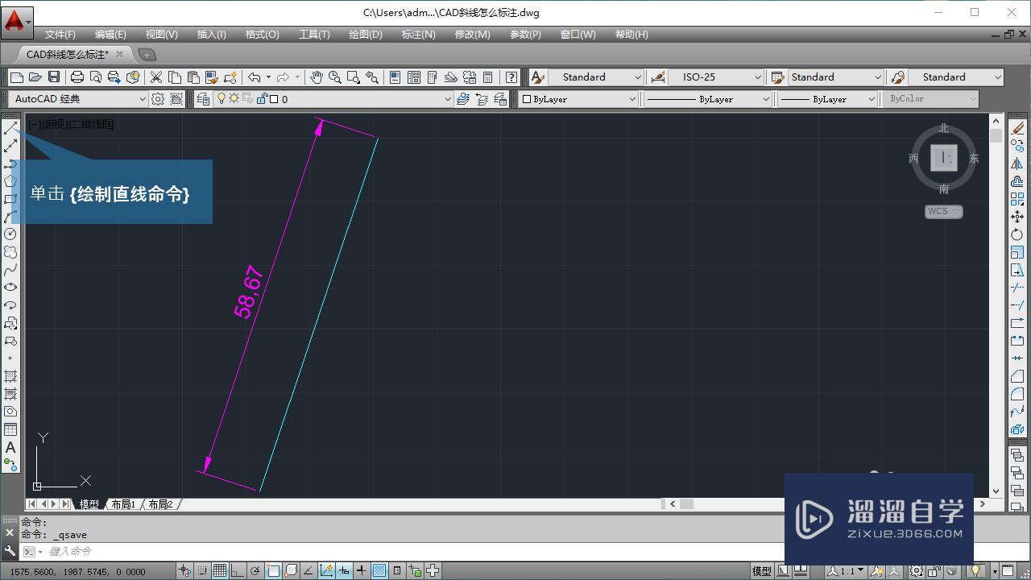Select the Rectangle tool in left toolbar
Screen dimensions: 1031x580
click(x=10, y=199)
